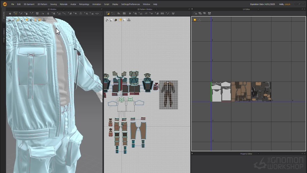Click the U-shaped tool icon in 2D Pattern toolbar
Screen dimensions: 307x173
point(157,13)
